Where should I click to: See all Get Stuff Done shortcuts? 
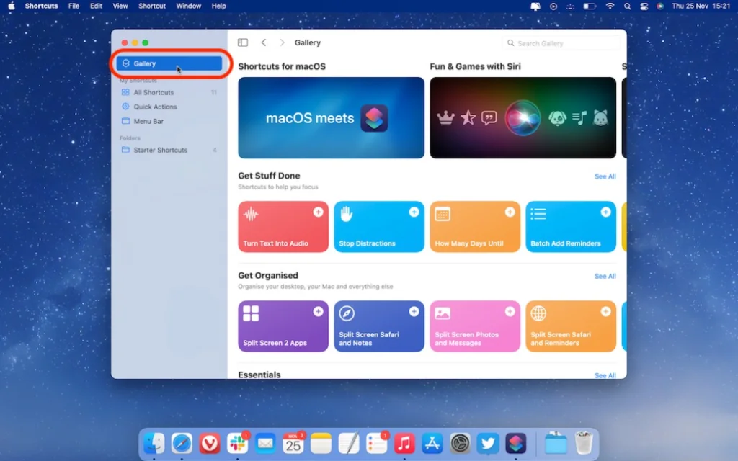click(x=605, y=176)
